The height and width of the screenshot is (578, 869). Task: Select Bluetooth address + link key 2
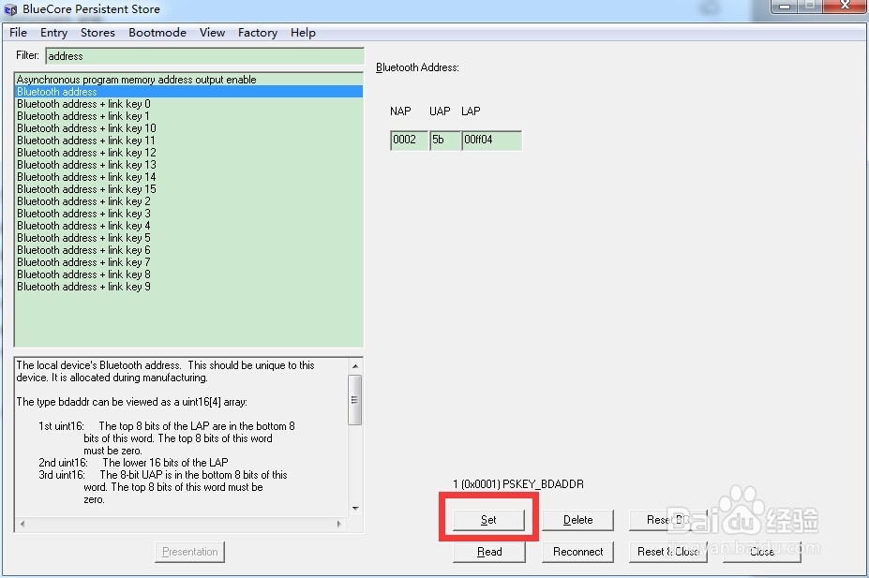(x=188, y=201)
